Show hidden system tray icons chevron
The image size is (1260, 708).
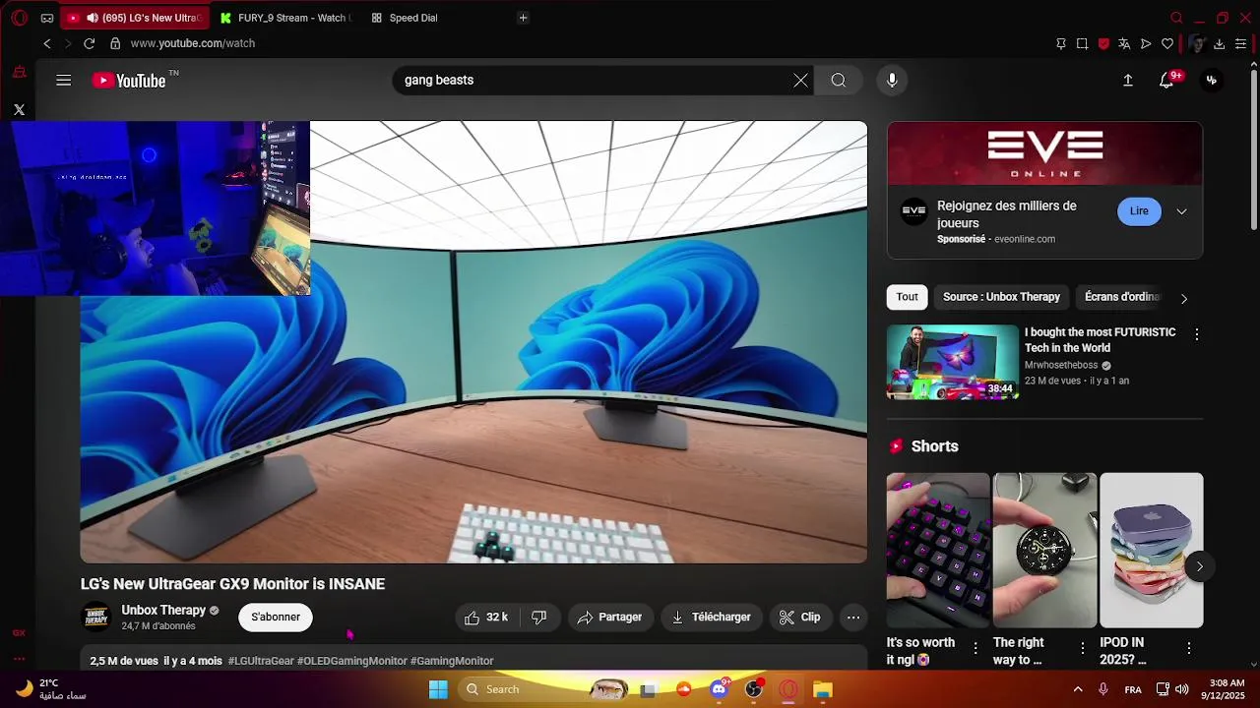(x=1077, y=689)
